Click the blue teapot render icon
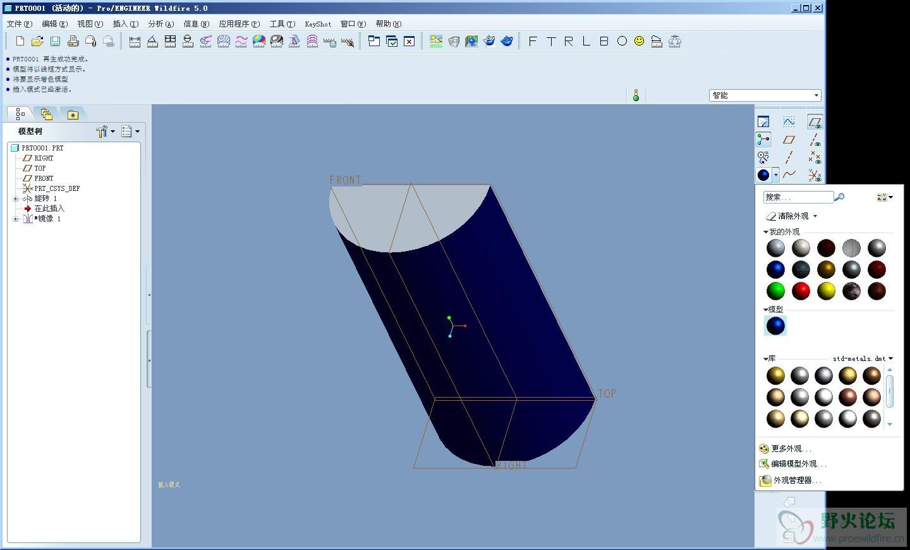Screen dimensions: 910x550 [x=507, y=41]
